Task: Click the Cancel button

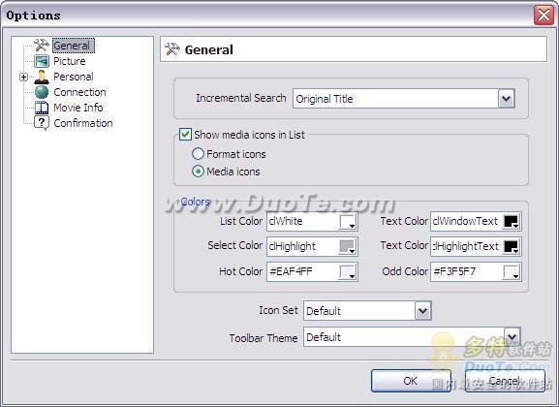Action: (x=505, y=381)
